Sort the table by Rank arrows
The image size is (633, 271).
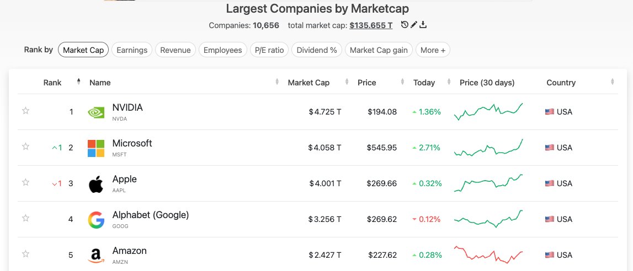point(78,82)
